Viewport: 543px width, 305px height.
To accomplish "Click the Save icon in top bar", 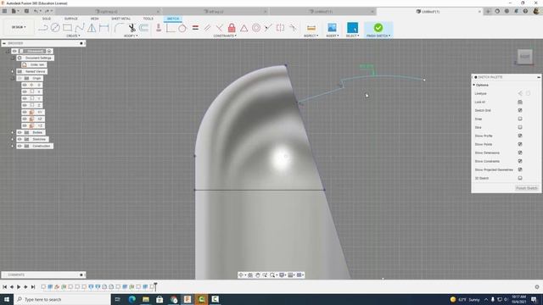I will pyautogui.click(x=26, y=11).
